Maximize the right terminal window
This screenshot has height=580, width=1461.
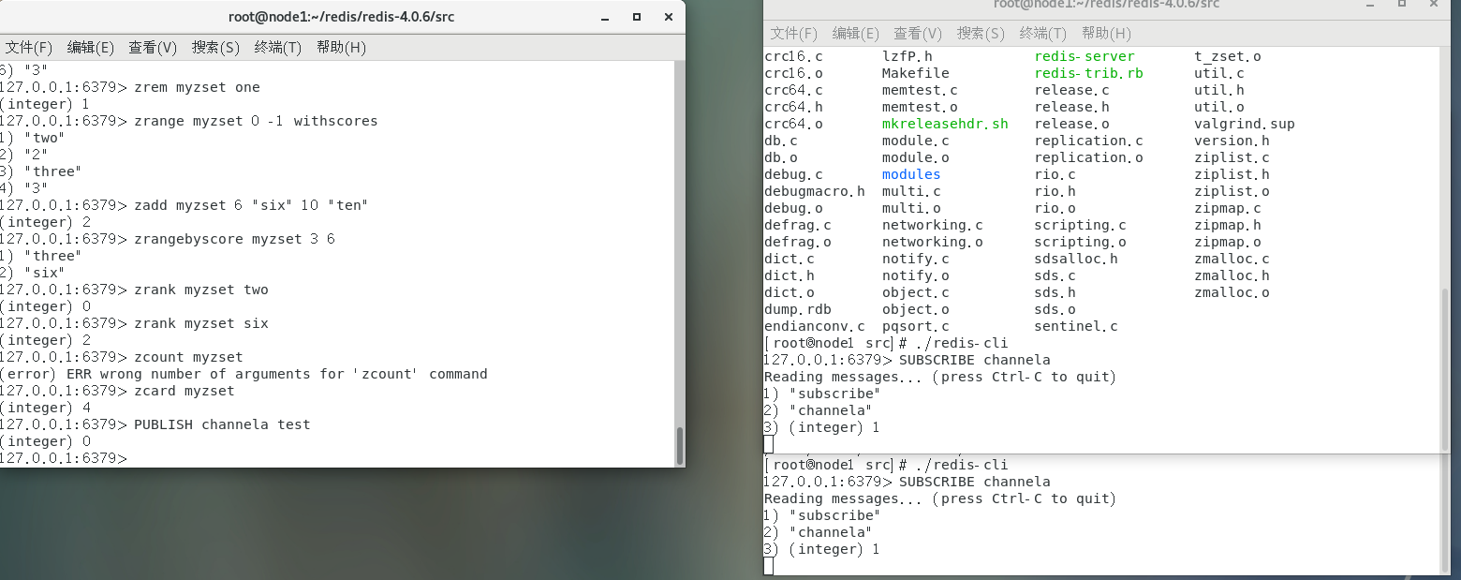click(x=1401, y=5)
